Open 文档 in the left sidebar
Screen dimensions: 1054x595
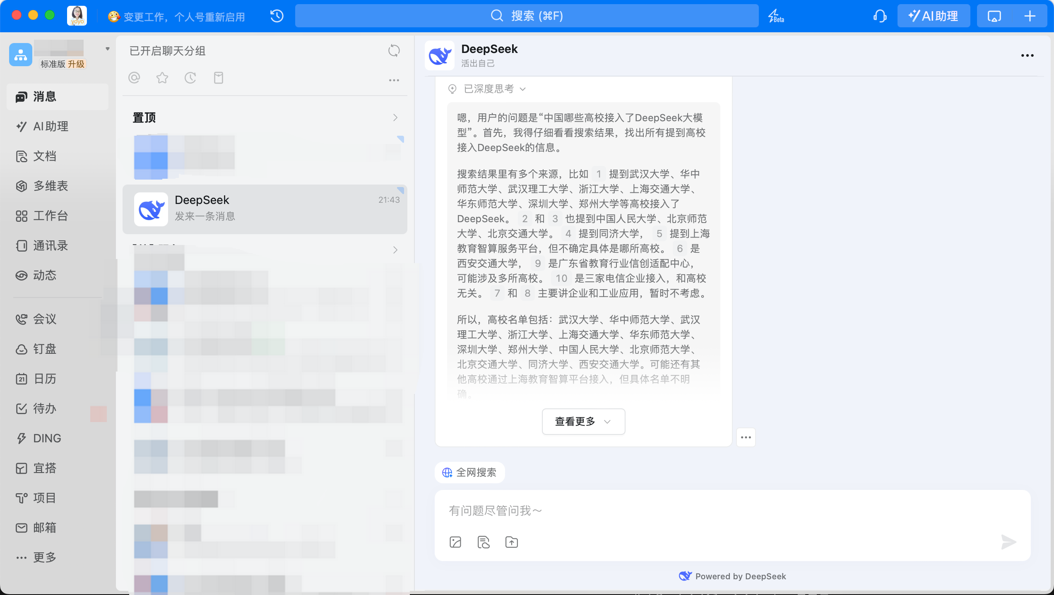click(44, 156)
